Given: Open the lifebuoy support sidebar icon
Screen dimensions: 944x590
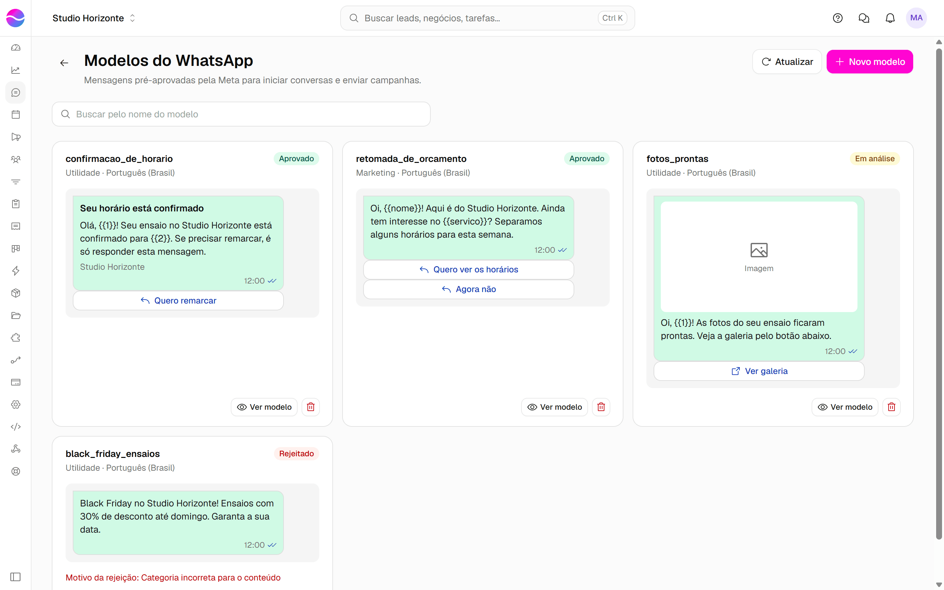Looking at the screenshot, I should [16, 471].
